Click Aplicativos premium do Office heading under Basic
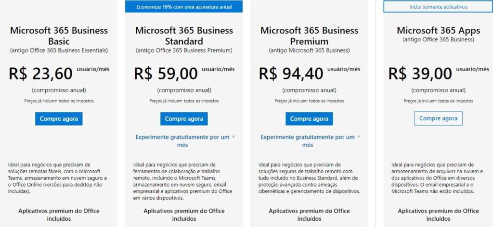Screen dimensions: 493x227 (x=59, y=215)
